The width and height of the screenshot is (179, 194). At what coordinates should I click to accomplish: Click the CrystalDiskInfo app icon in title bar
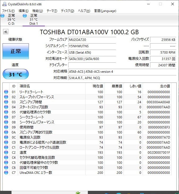[x=5, y=4]
